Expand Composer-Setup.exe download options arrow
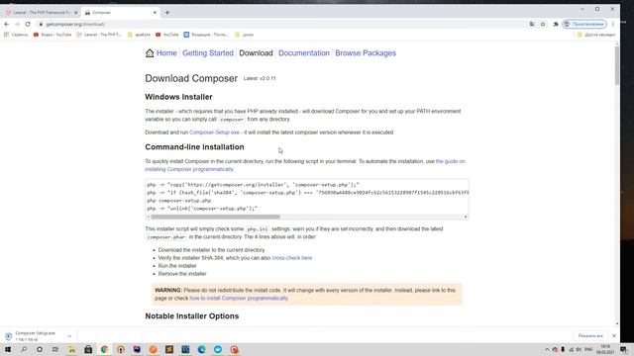The width and height of the screenshot is (634, 356). [69, 336]
